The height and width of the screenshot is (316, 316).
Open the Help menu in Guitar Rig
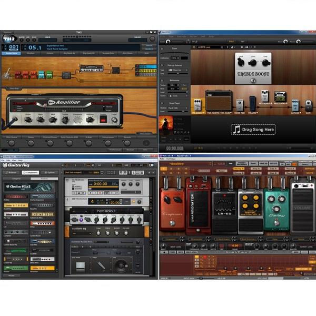click(21, 161)
